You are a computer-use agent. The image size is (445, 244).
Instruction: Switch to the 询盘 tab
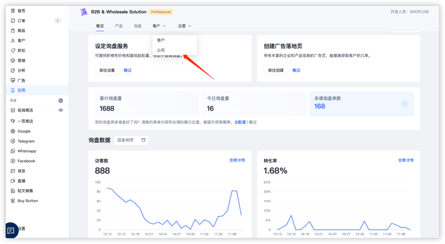137,26
